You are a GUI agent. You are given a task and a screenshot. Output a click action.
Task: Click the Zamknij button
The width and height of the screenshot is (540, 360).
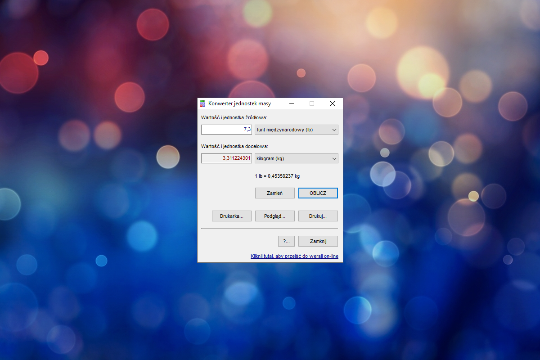point(318,241)
